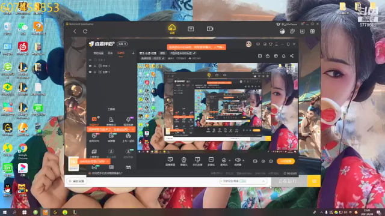
Task: Close the lower orange notification tooltip
Action: [108, 161]
